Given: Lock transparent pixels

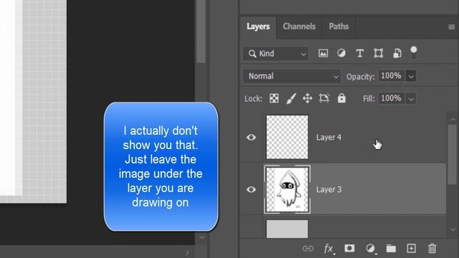Looking at the screenshot, I should [x=274, y=98].
